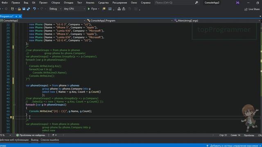Click the Live Share icon
This screenshot has height=147, width=262.
click(246, 9)
